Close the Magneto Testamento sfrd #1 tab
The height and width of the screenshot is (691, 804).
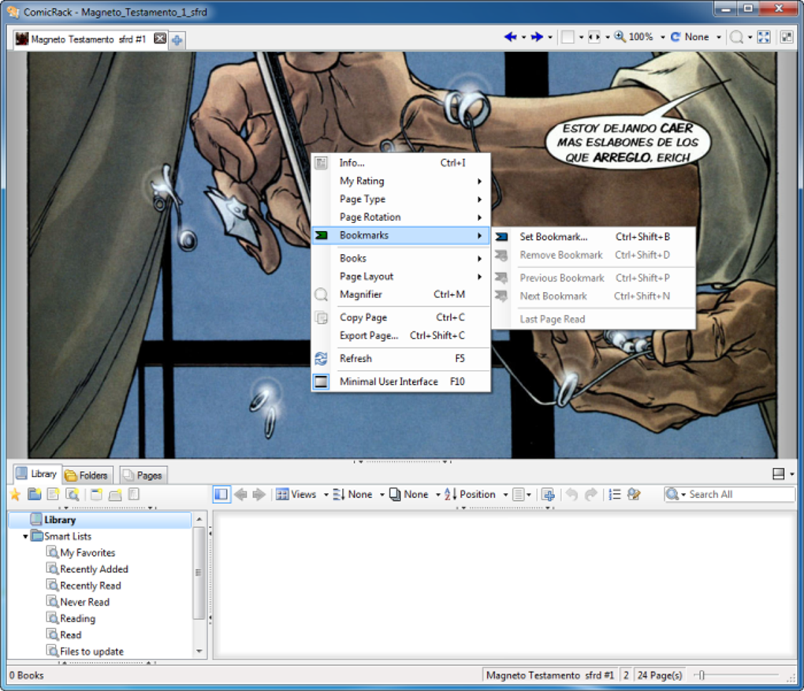(160, 39)
